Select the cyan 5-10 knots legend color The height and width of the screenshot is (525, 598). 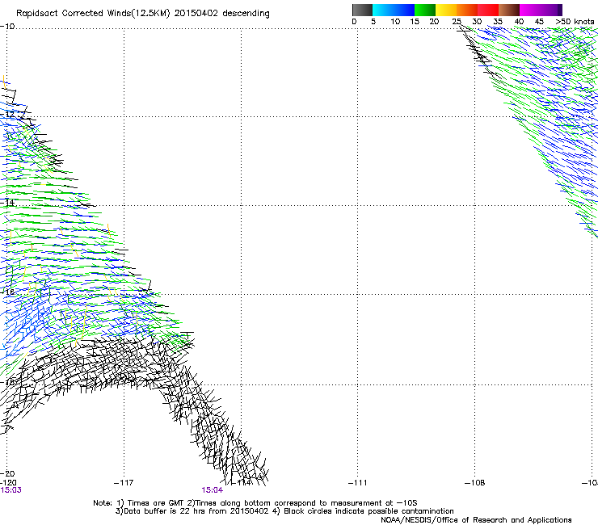[x=383, y=10]
